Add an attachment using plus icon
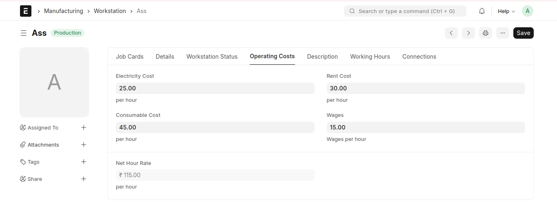 [x=84, y=145]
